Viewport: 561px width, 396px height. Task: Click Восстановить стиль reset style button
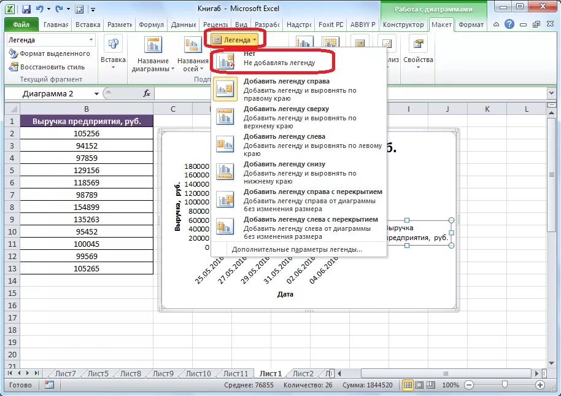(47, 67)
